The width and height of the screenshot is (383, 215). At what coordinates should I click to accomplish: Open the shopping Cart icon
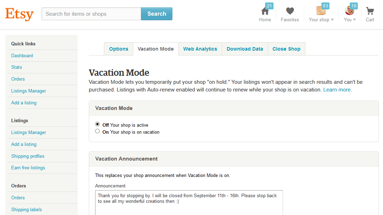[370, 11]
